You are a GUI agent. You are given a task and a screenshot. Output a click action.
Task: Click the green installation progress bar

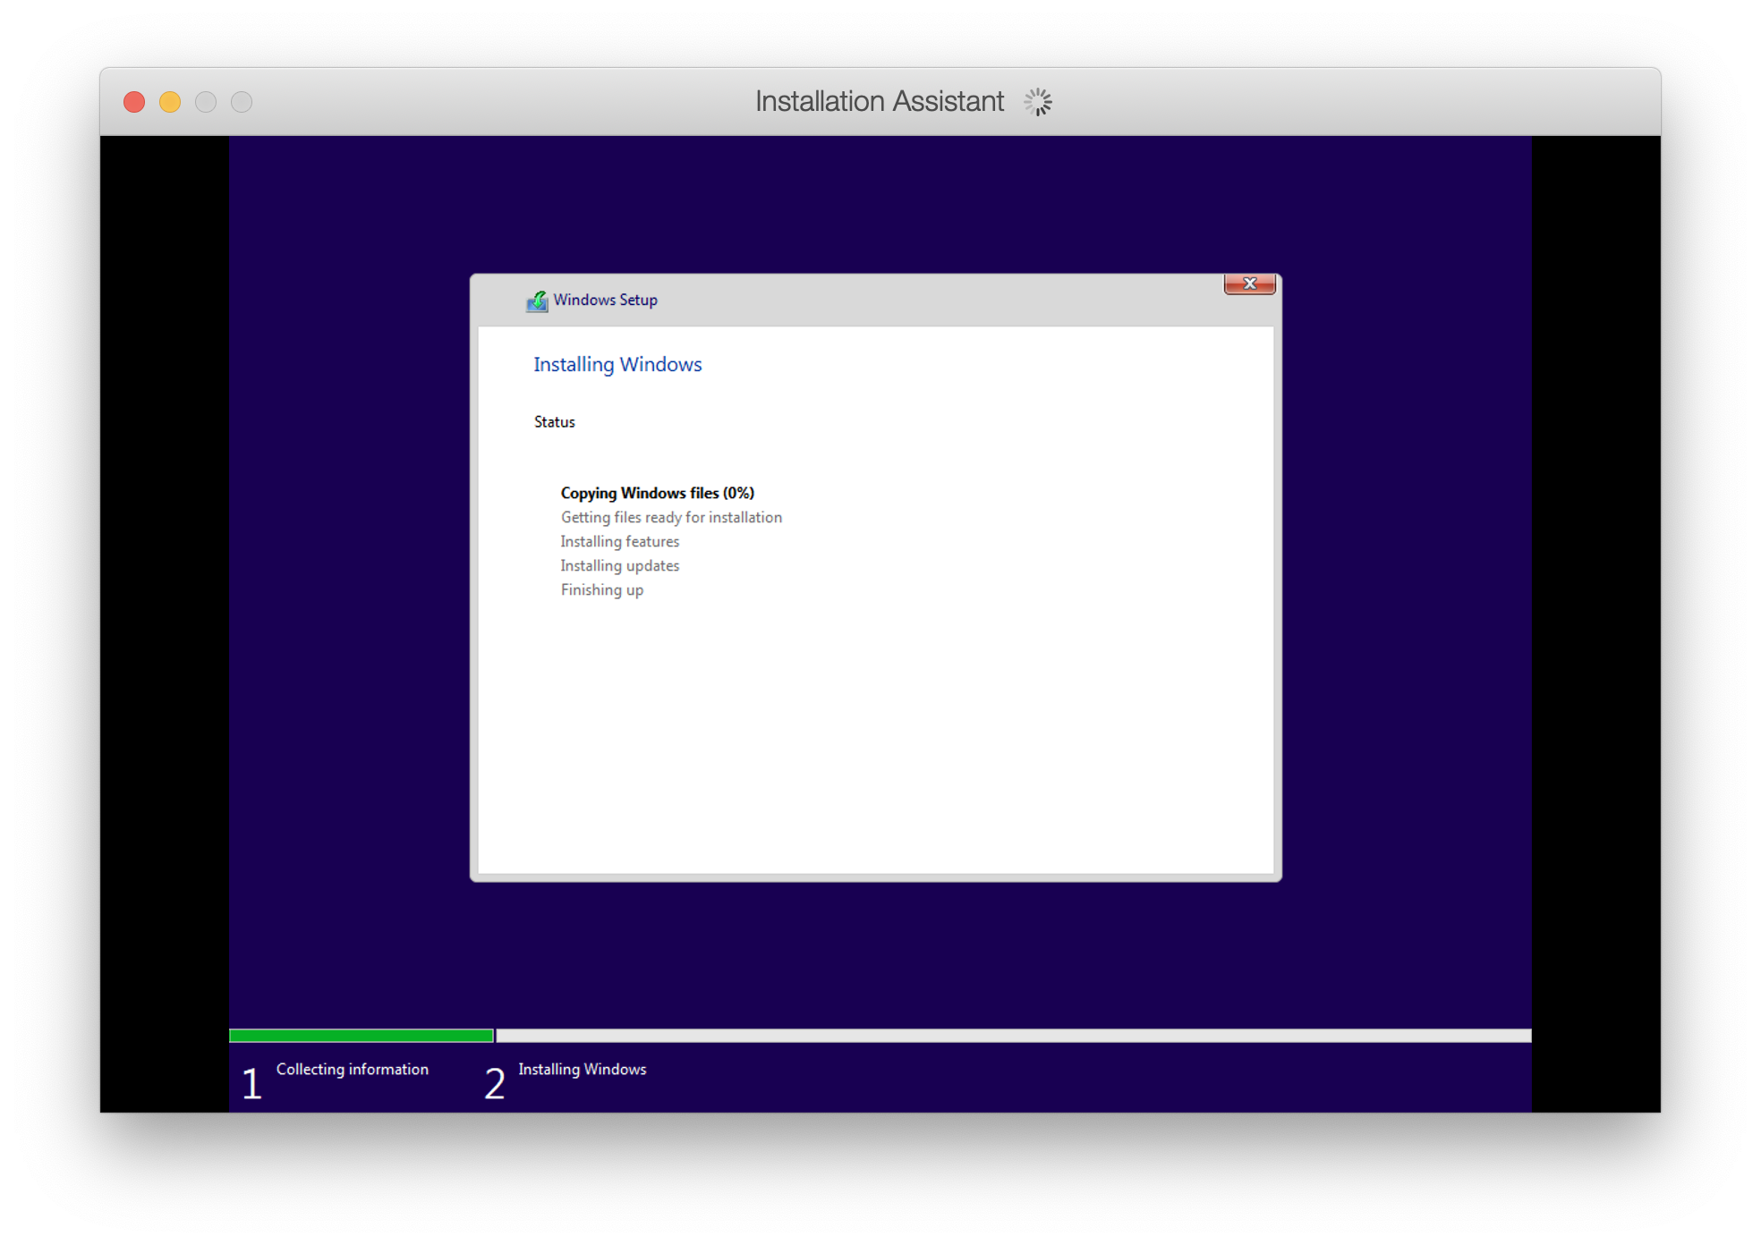point(358,1036)
